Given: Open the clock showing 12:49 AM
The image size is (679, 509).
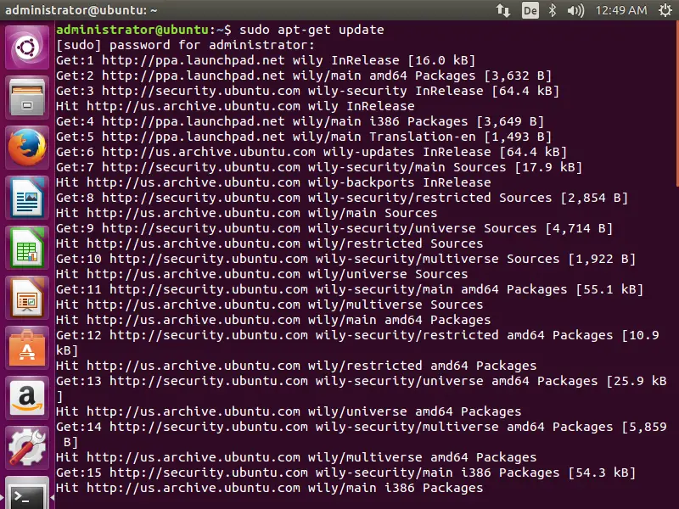Looking at the screenshot, I should (621, 10).
